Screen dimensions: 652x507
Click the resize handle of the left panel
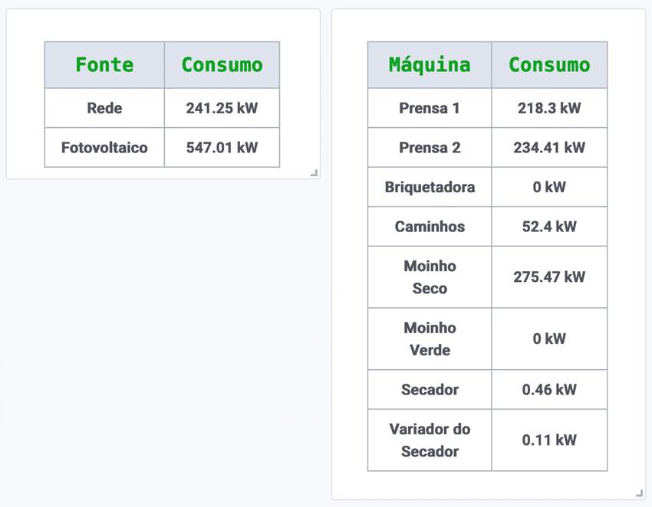point(314,174)
